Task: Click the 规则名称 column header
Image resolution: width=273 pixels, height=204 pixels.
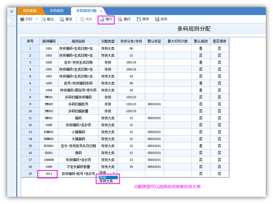Action: pyautogui.click(x=78, y=41)
